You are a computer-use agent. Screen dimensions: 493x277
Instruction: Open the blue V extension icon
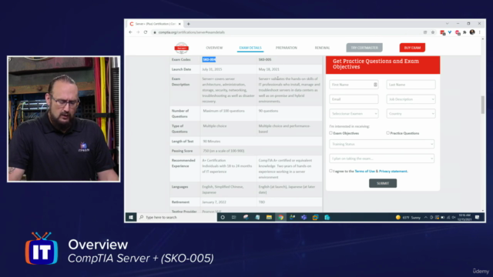pos(450,32)
